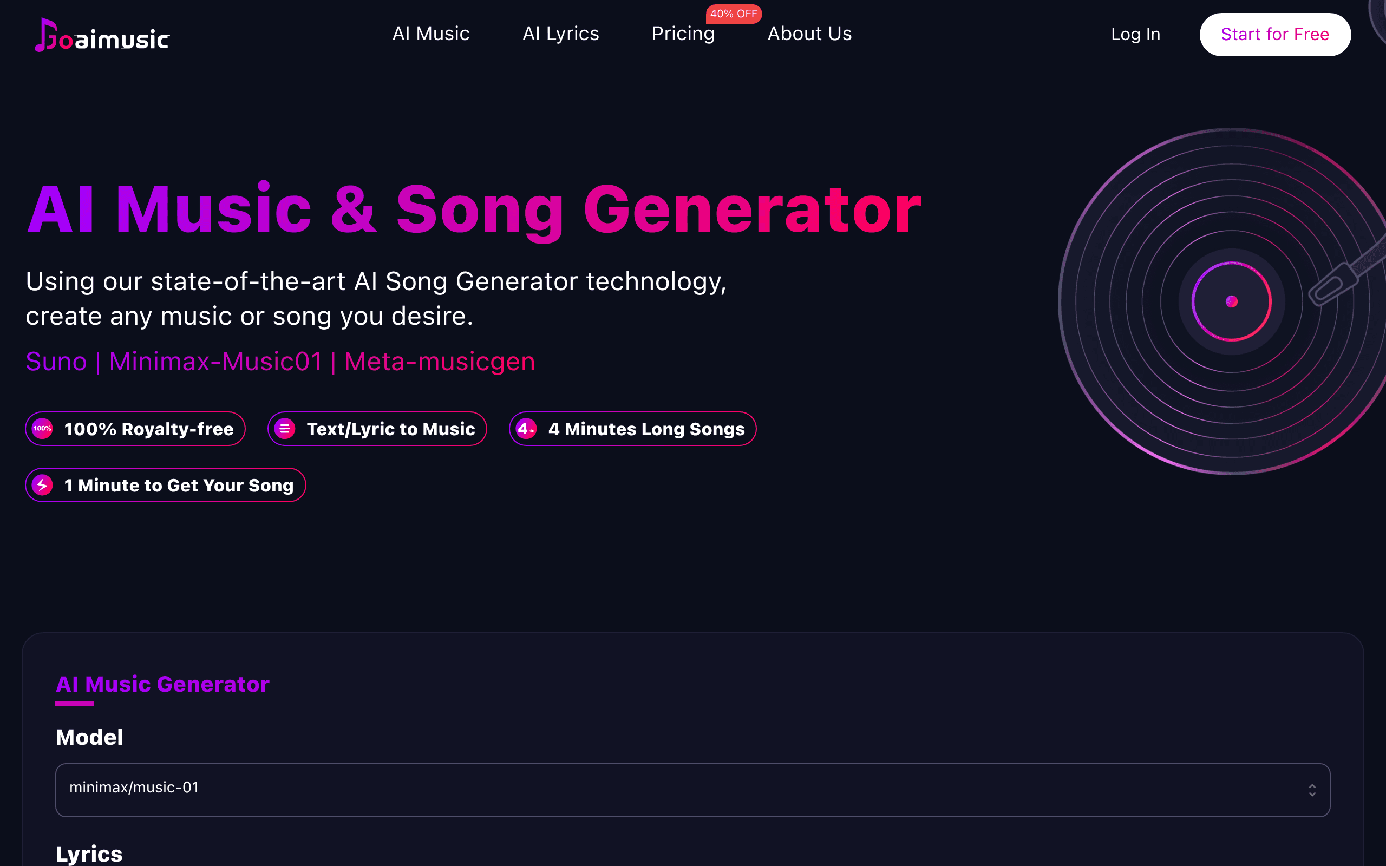Click the 1 Minute to Get Your Song label
This screenshot has height=866, width=1386.
(x=179, y=485)
